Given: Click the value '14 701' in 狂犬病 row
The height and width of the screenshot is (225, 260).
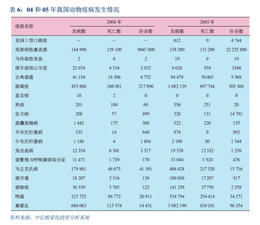Looking at the screenshot, I should click(x=236, y=114).
